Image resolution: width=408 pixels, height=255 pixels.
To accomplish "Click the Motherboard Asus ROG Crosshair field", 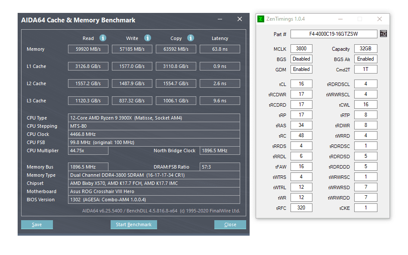I will [x=154, y=191].
